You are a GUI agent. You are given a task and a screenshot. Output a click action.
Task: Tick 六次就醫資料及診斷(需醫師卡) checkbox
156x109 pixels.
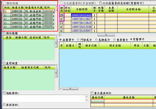(x=101, y=2)
